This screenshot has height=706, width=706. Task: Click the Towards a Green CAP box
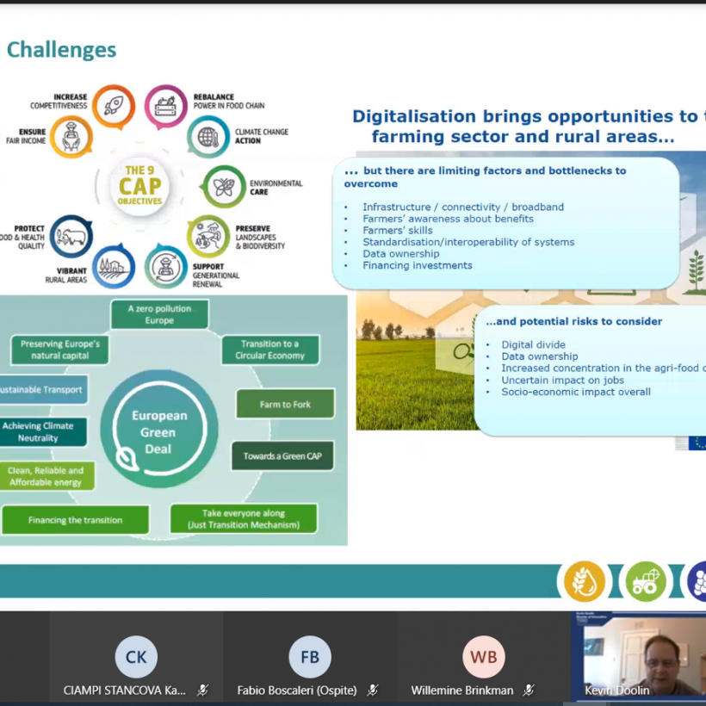pos(282,455)
